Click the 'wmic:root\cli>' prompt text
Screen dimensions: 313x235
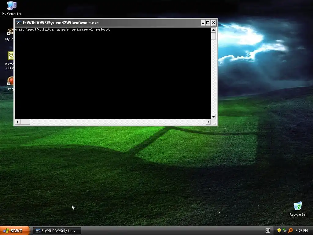32,30
